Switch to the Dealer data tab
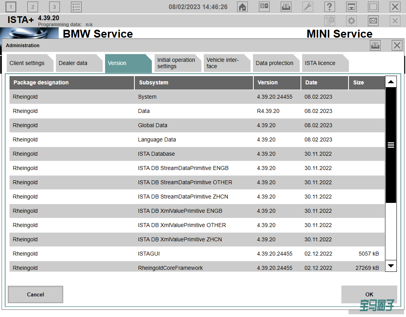The width and height of the screenshot is (406, 317). [73, 63]
